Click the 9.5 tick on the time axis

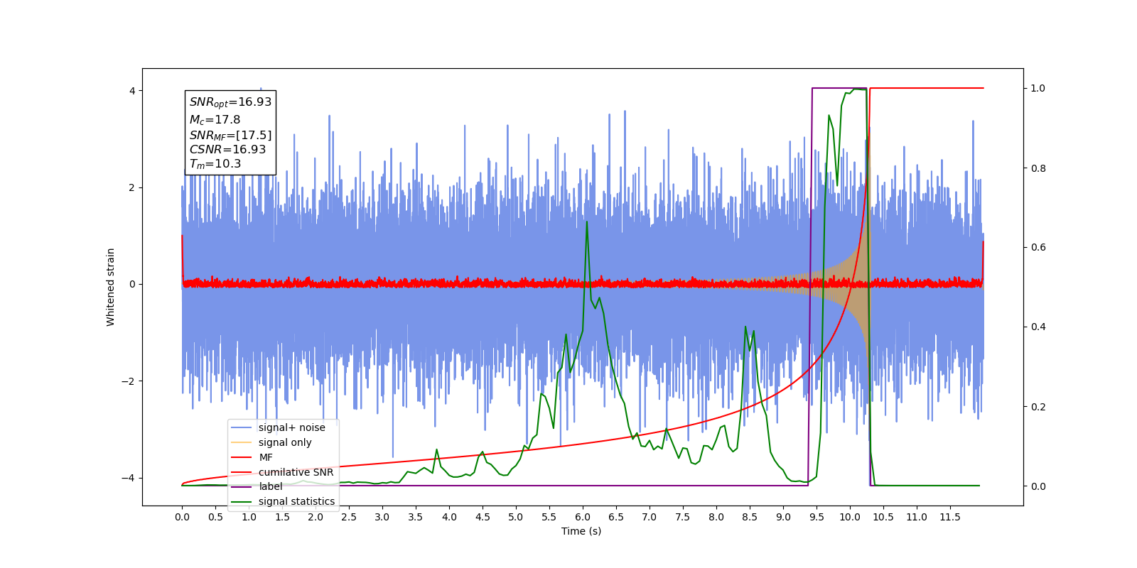817,517
